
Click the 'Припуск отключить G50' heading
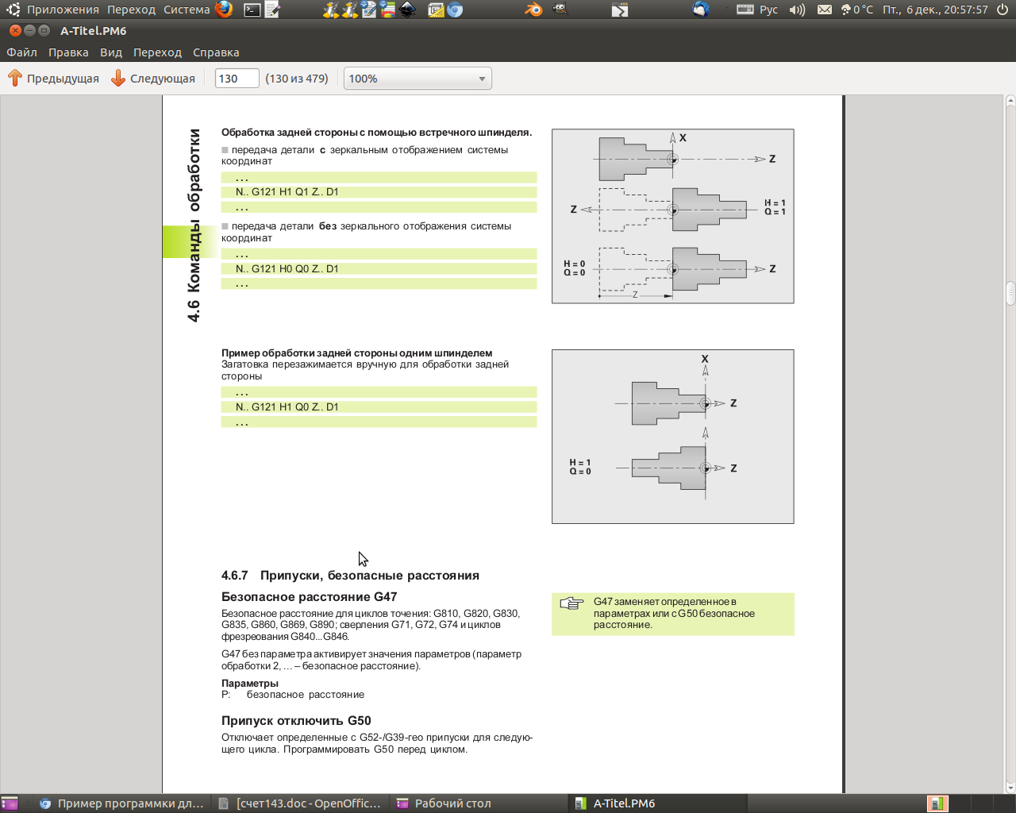tap(296, 721)
